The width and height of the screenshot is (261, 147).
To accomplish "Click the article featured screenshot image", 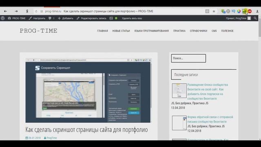I will 88,90.
